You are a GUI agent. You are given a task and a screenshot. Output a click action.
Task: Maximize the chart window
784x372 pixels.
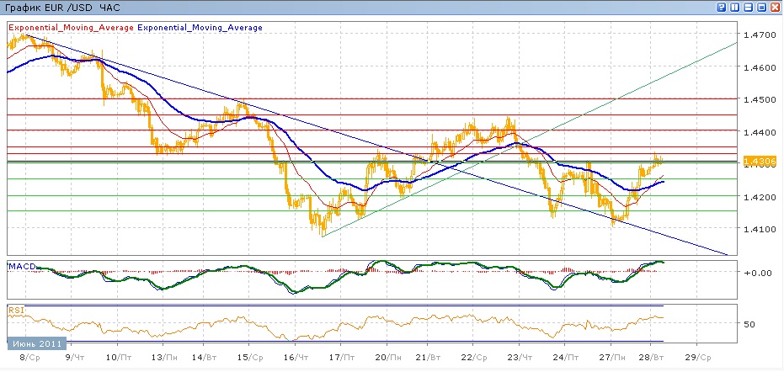click(761, 7)
